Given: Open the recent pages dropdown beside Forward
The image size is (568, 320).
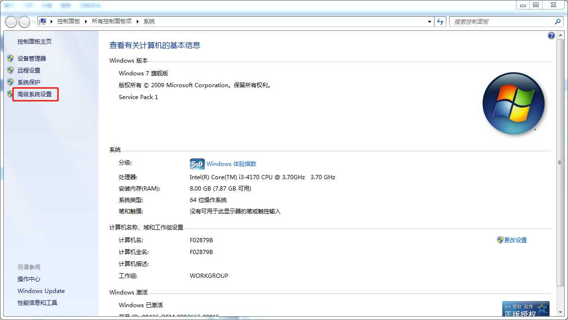Looking at the screenshot, I should 34,22.
